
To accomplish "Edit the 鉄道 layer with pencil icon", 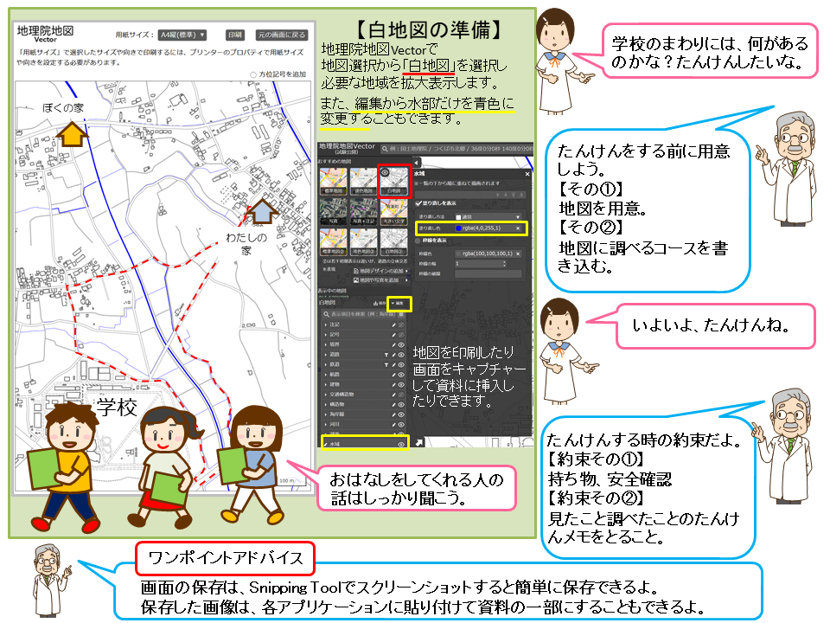I will click(394, 365).
